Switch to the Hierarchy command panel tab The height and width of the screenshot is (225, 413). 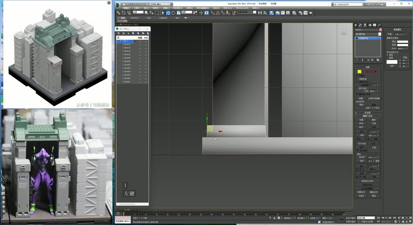pos(365,25)
